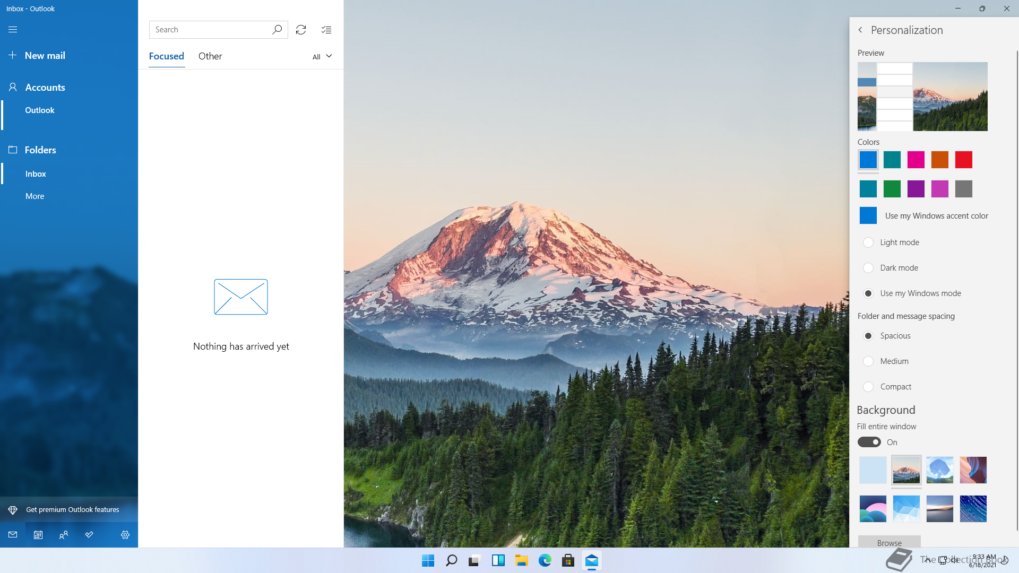Sync this view with the refresh icon

301,30
